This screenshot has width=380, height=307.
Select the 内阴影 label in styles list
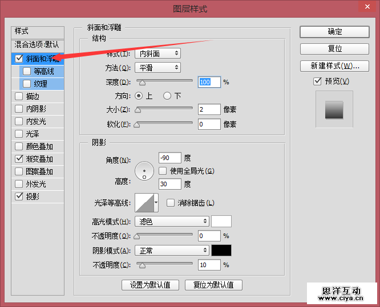click(x=36, y=109)
